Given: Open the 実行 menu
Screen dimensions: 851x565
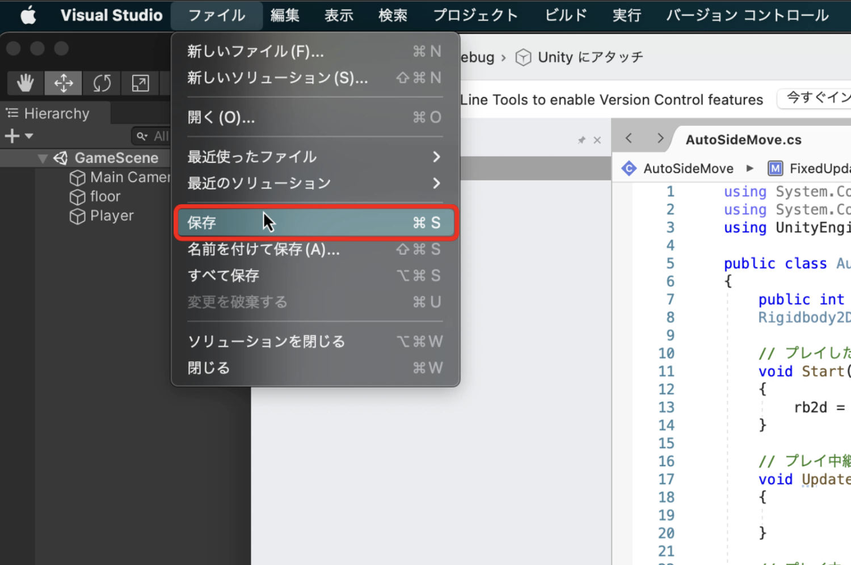Looking at the screenshot, I should coord(627,15).
